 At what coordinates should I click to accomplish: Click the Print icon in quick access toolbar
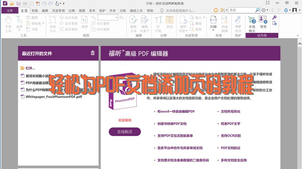click(25, 3)
